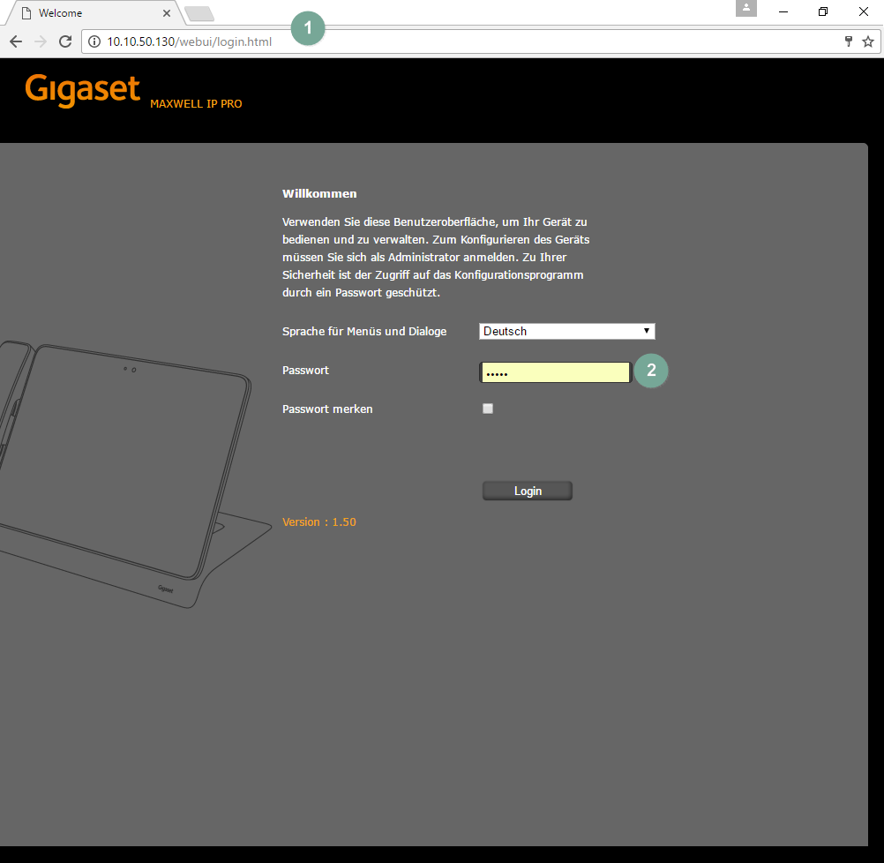Viewport: 884px width, 863px height.
Task: Focus the Passwort input field
Action: [x=556, y=372]
